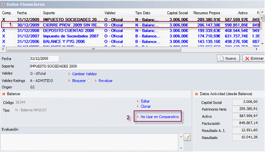
Task: Click the Origen value G2
Action: pos(32,87)
